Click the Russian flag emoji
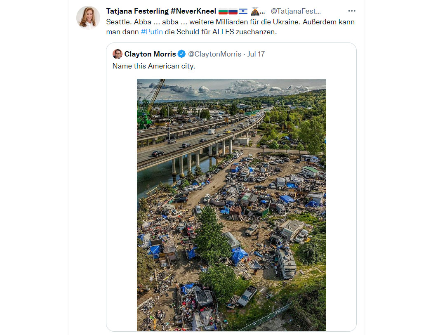 [233, 11]
